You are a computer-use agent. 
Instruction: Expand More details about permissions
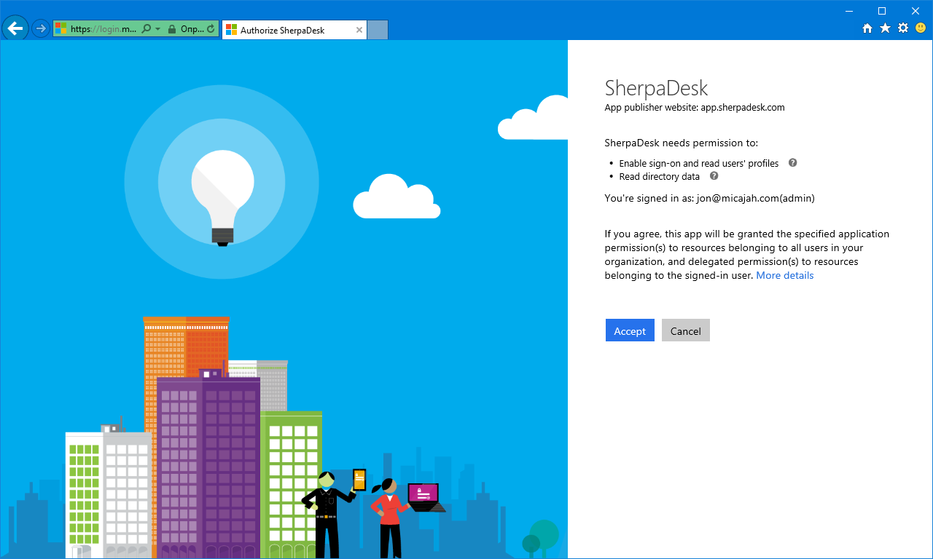pos(784,275)
